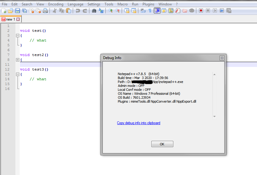Click OK in the Debug Info dialog
This screenshot has height=175, width=257.
click(x=162, y=144)
